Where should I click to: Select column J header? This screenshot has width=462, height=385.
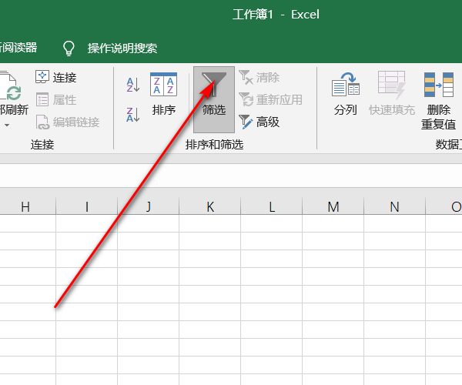coord(148,207)
